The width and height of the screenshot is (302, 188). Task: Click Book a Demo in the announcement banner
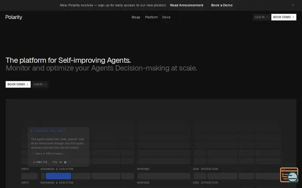click(222, 5)
